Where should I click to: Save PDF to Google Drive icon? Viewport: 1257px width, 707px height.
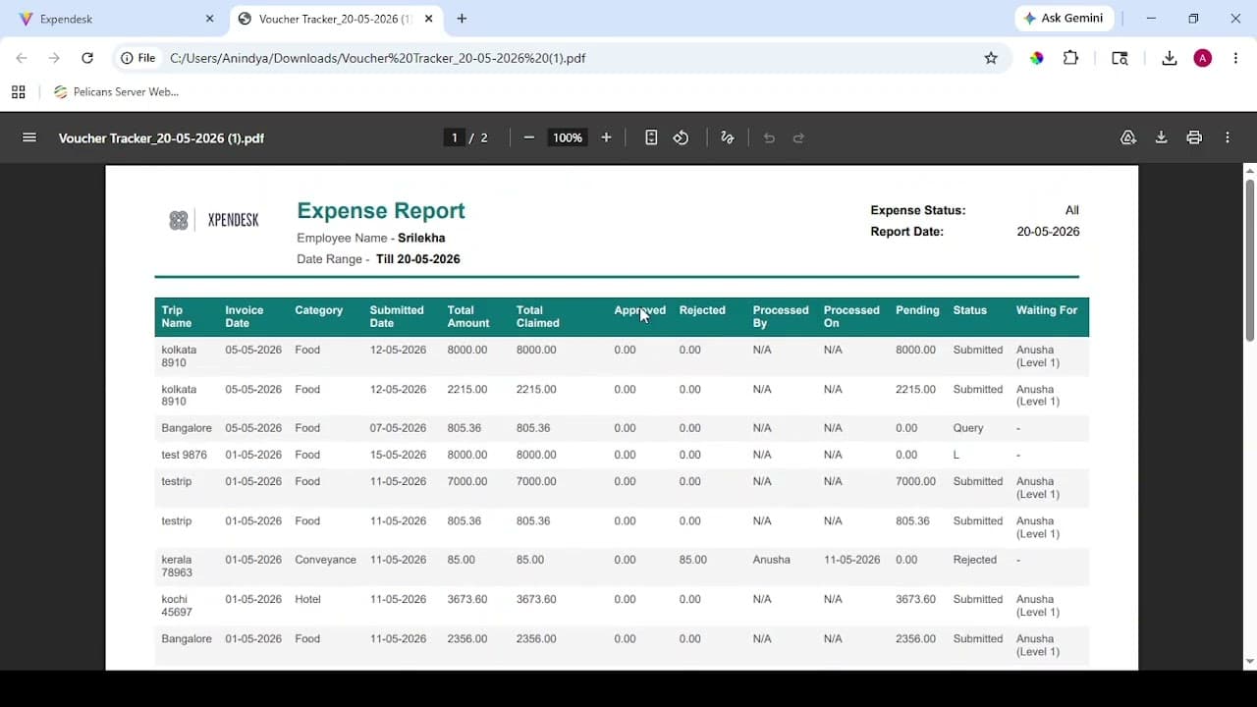coord(1128,137)
